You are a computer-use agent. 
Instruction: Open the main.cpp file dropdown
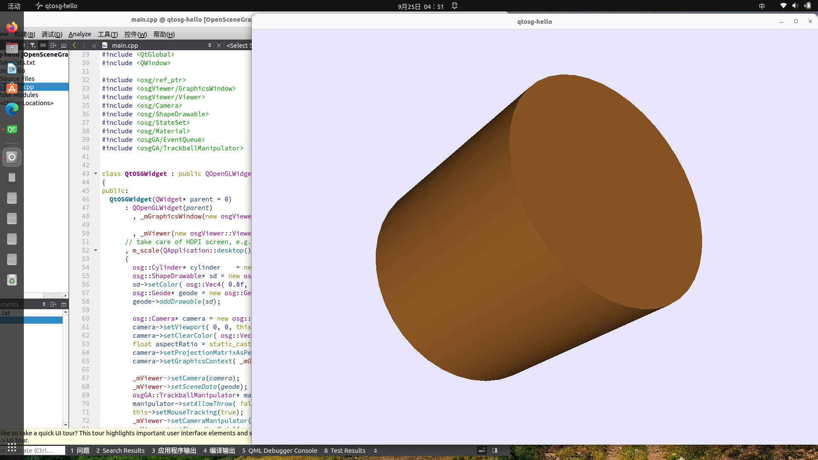pos(209,45)
